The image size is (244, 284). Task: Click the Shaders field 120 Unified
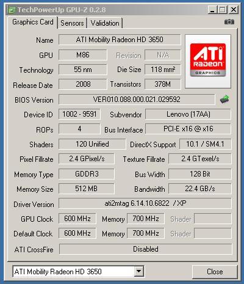[x=92, y=144]
